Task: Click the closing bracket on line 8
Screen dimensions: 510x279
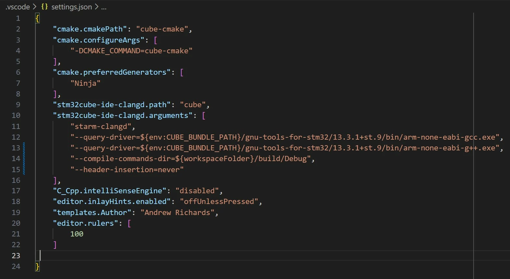Action: click(55, 94)
